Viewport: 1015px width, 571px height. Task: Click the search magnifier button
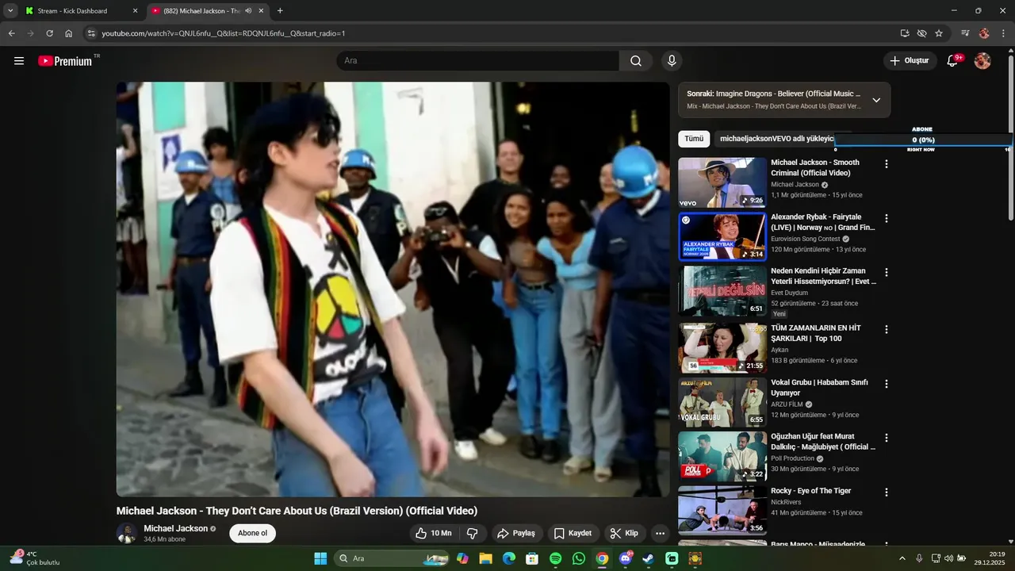pyautogui.click(x=636, y=61)
